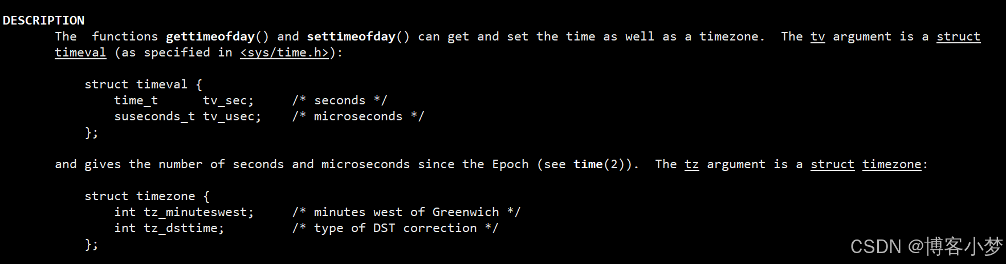
Task: Click the bold time(2) reference
Action: pyautogui.click(x=599, y=164)
